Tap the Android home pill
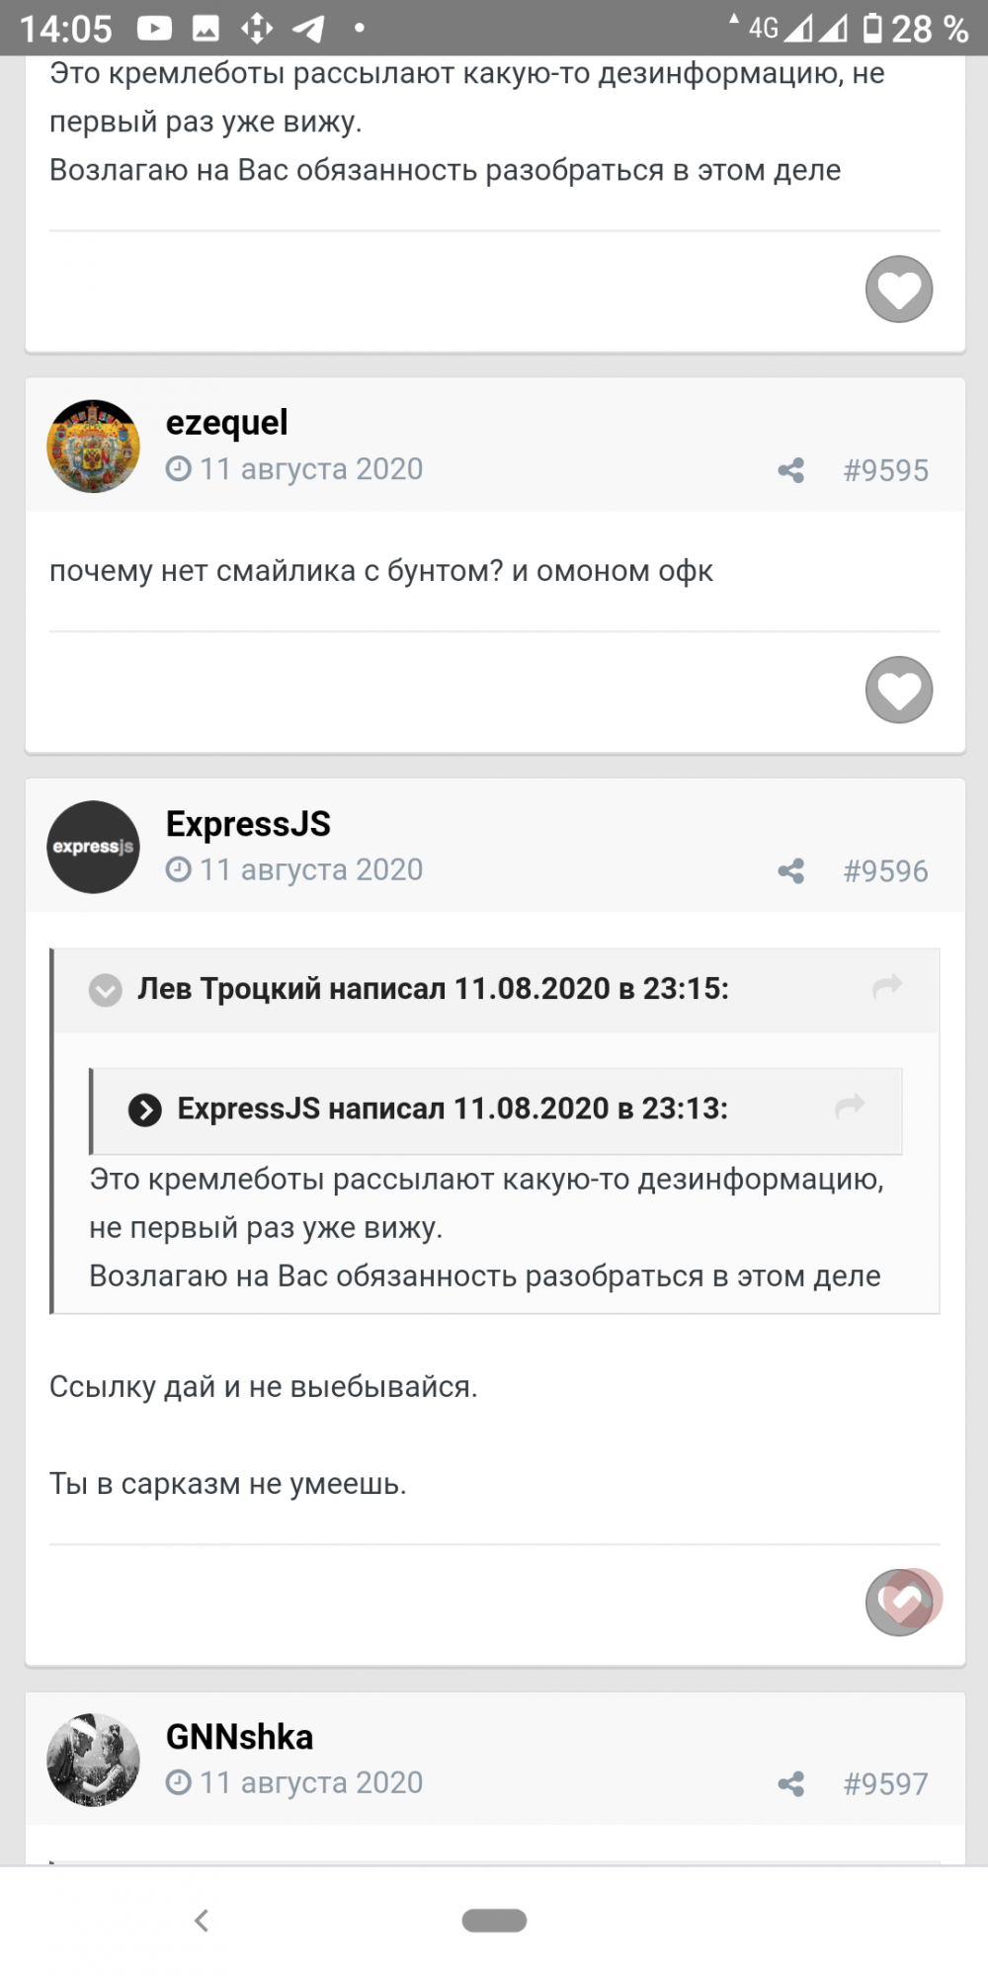 point(494,1921)
